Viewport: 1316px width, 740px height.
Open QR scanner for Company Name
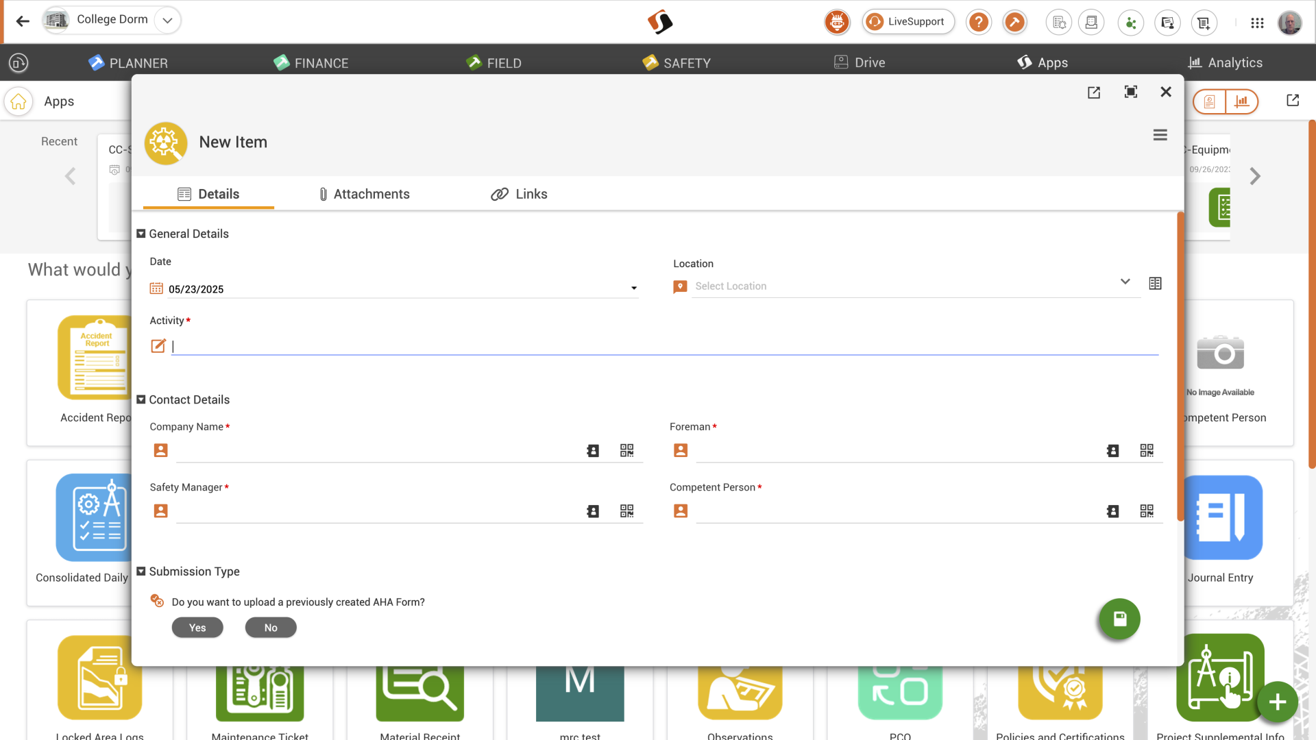(x=626, y=450)
